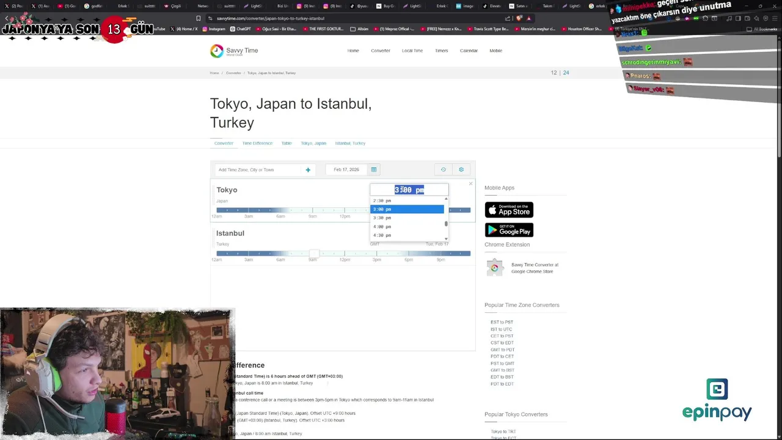
Task: Open the Istanbul, Turkey sub-tab link
Action: (350, 143)
